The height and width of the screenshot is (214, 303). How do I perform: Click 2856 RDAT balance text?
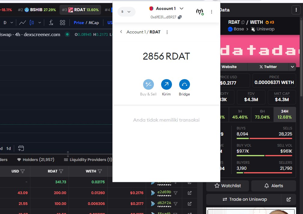[167, 56]
